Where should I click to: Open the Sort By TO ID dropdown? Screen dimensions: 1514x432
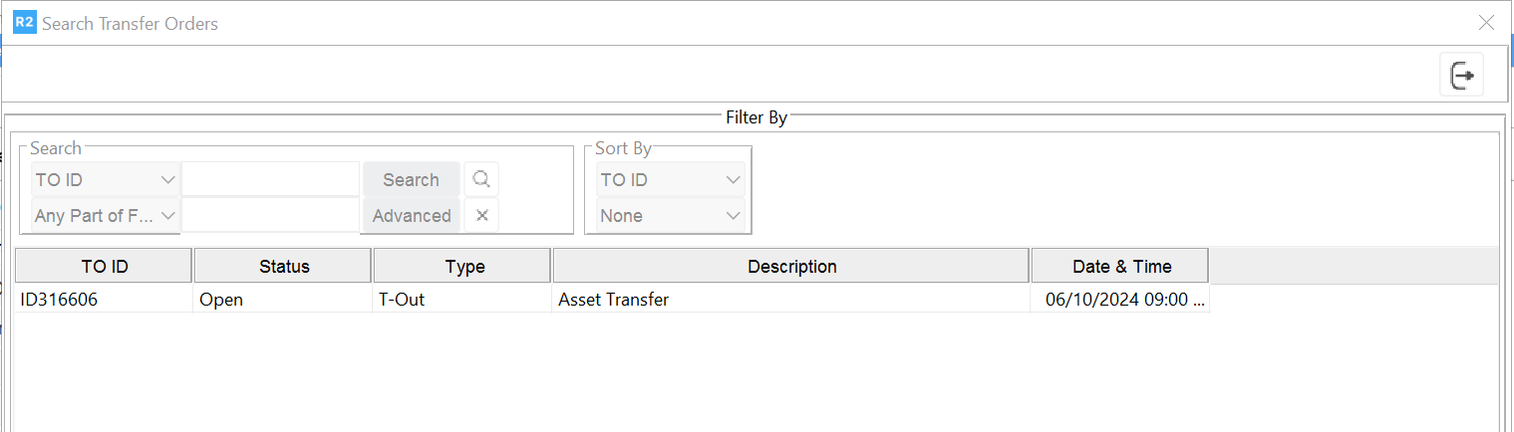(671, 180)
